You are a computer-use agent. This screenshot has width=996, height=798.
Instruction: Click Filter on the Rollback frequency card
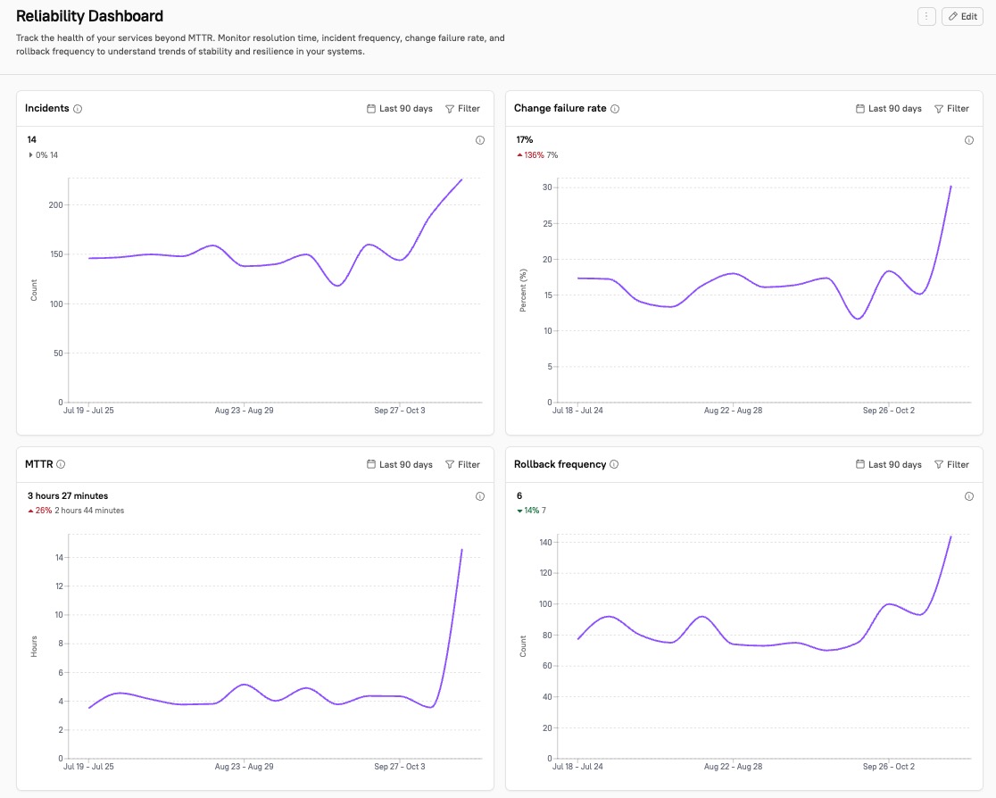pyautogui.click(x=952, y=464)
